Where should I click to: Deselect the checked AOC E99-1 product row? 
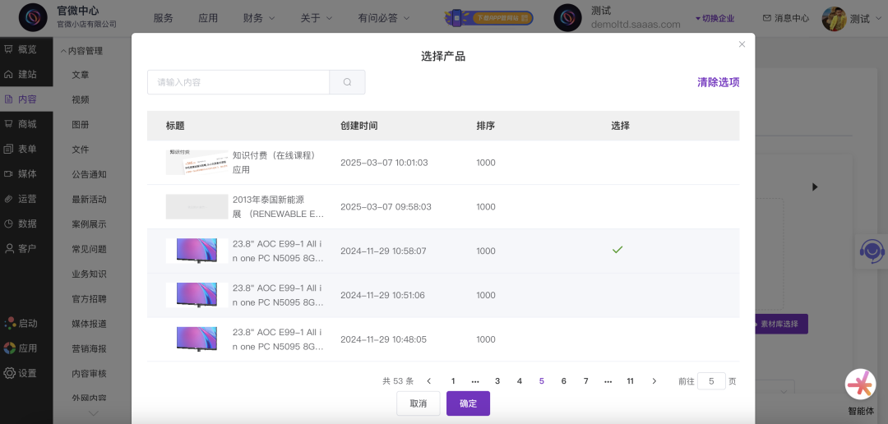617,250
